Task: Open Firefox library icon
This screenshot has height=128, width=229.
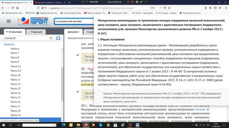Action: pos(210,8)
